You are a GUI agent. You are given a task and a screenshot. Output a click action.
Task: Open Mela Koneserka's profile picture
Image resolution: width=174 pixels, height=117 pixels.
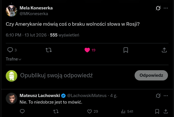point(12,11)
